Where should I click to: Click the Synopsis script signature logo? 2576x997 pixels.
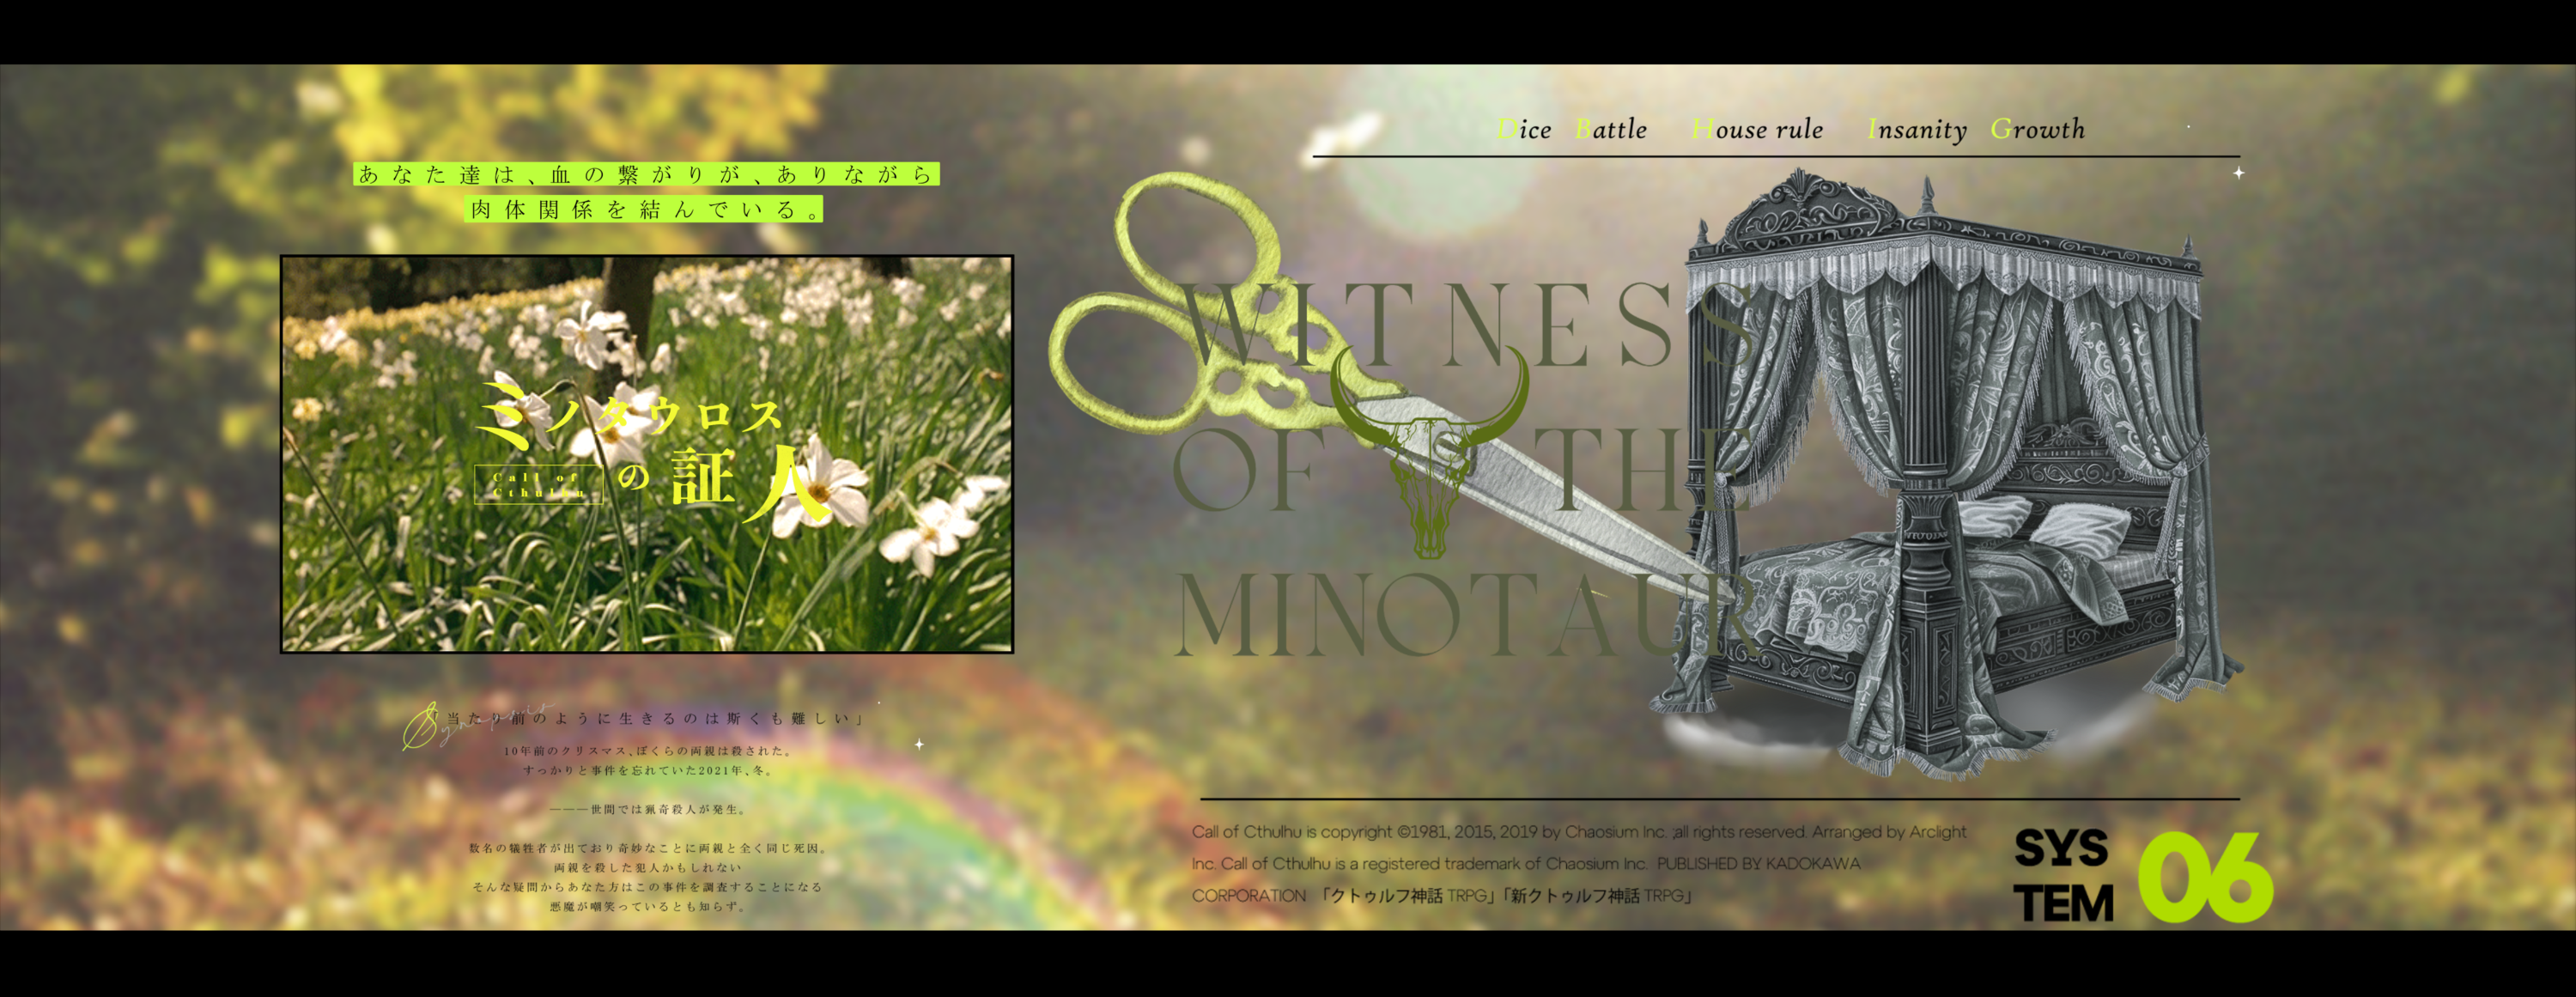click(x=420, y=725)
